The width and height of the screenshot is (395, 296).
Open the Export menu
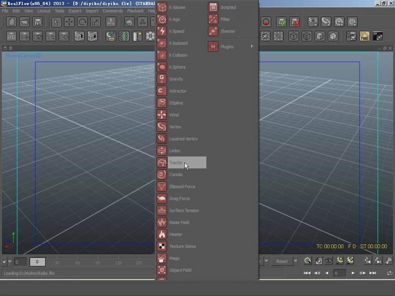tap(75, 11)
